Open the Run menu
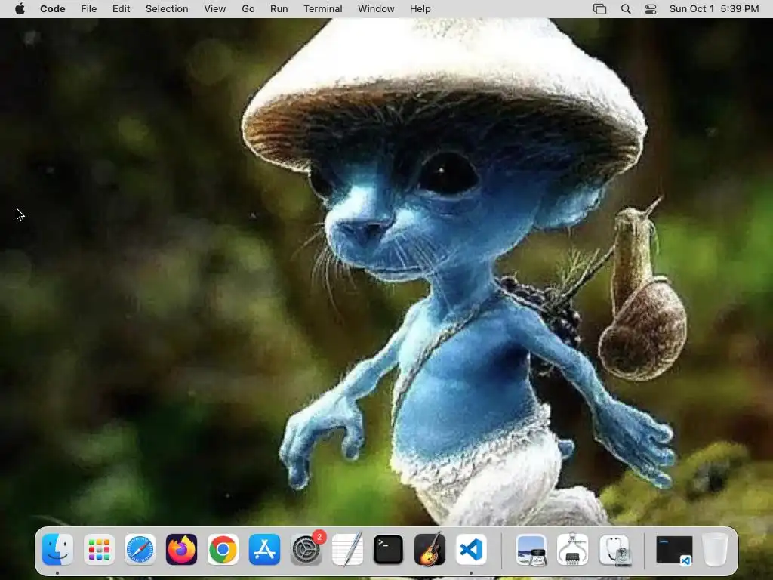This screenshot has width=773, height=580. (279, 9)
